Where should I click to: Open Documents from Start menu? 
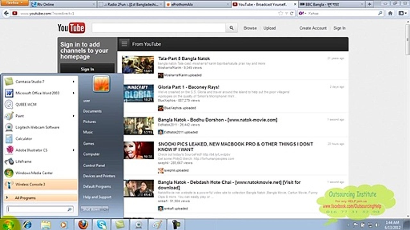[x=93, y=111]
